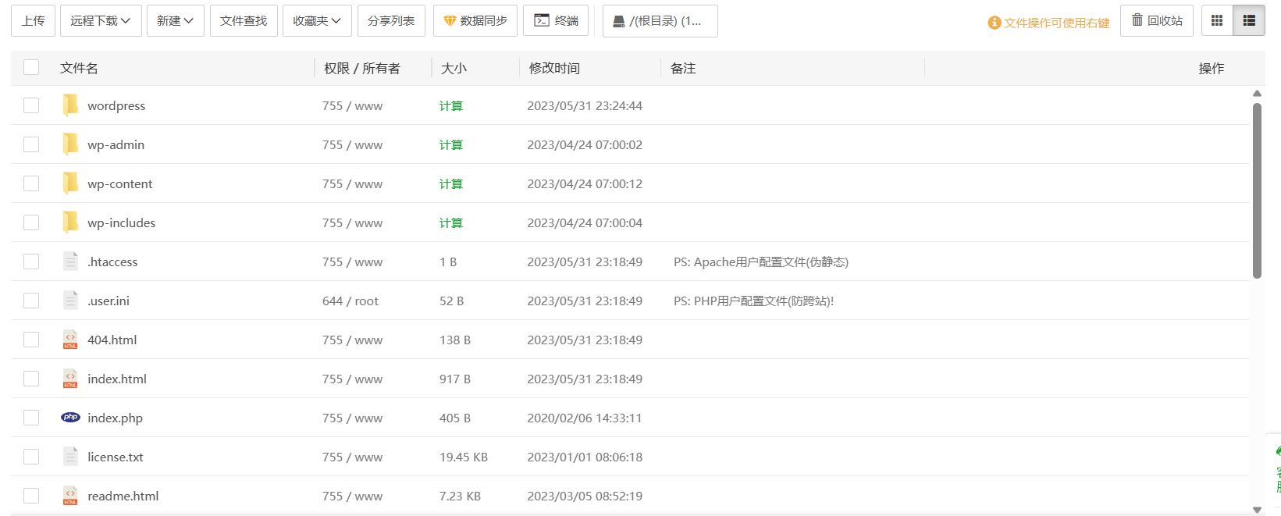
Task: Open the 新建 dropdown menu
Action: [175, 21]
